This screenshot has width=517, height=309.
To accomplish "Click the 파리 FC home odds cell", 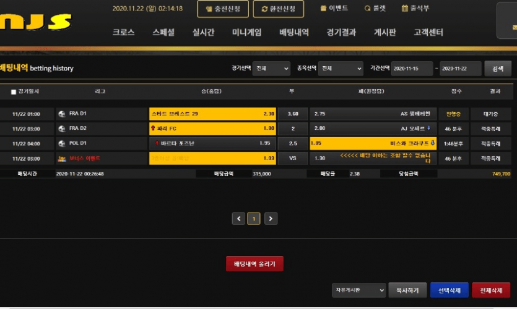I will [x=212, y=129].
